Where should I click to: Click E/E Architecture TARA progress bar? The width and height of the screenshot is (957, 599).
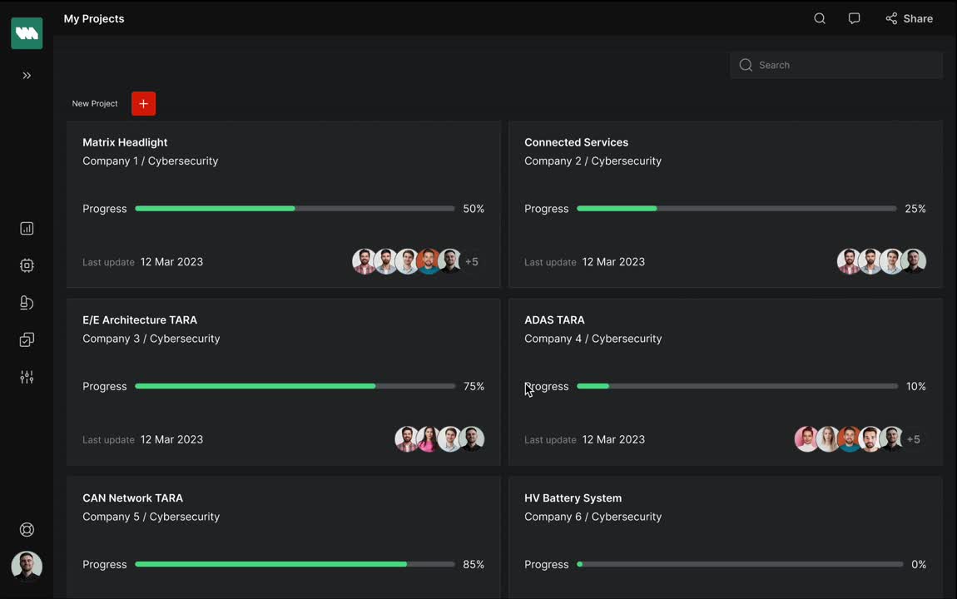295,386
